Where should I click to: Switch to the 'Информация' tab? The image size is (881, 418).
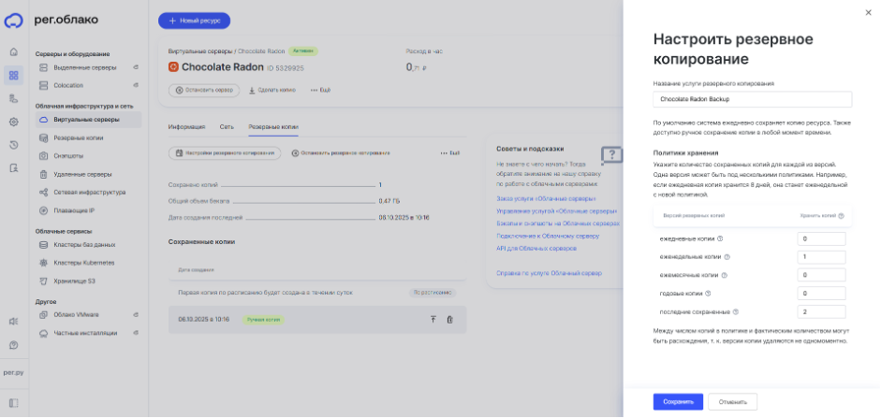[186, 125]
